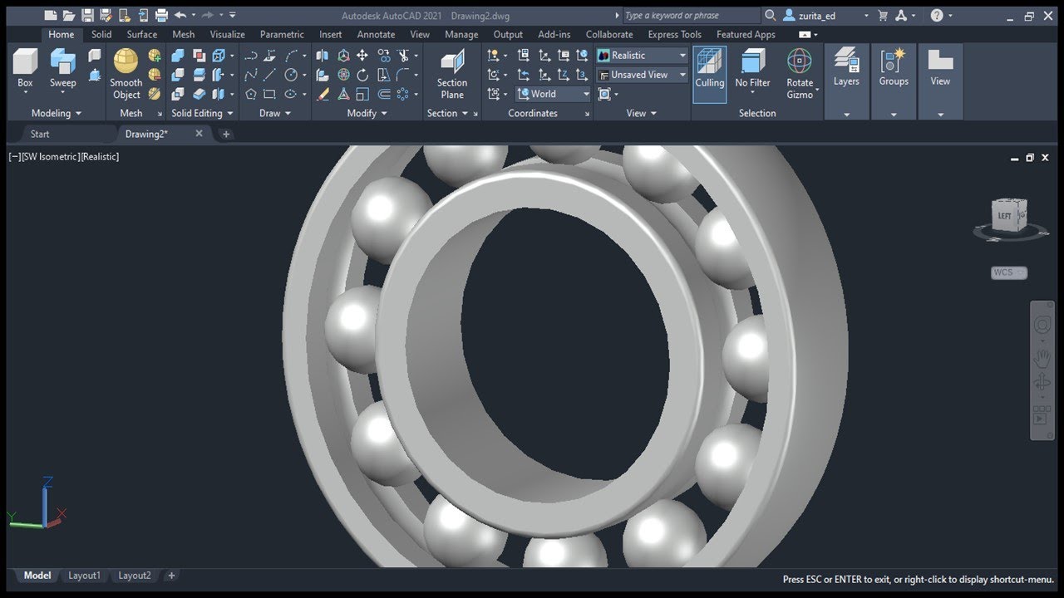Select the Circle tool in Draw panel
The height and width of the screenshot is (598, 1064).
[x=291, y=75]
